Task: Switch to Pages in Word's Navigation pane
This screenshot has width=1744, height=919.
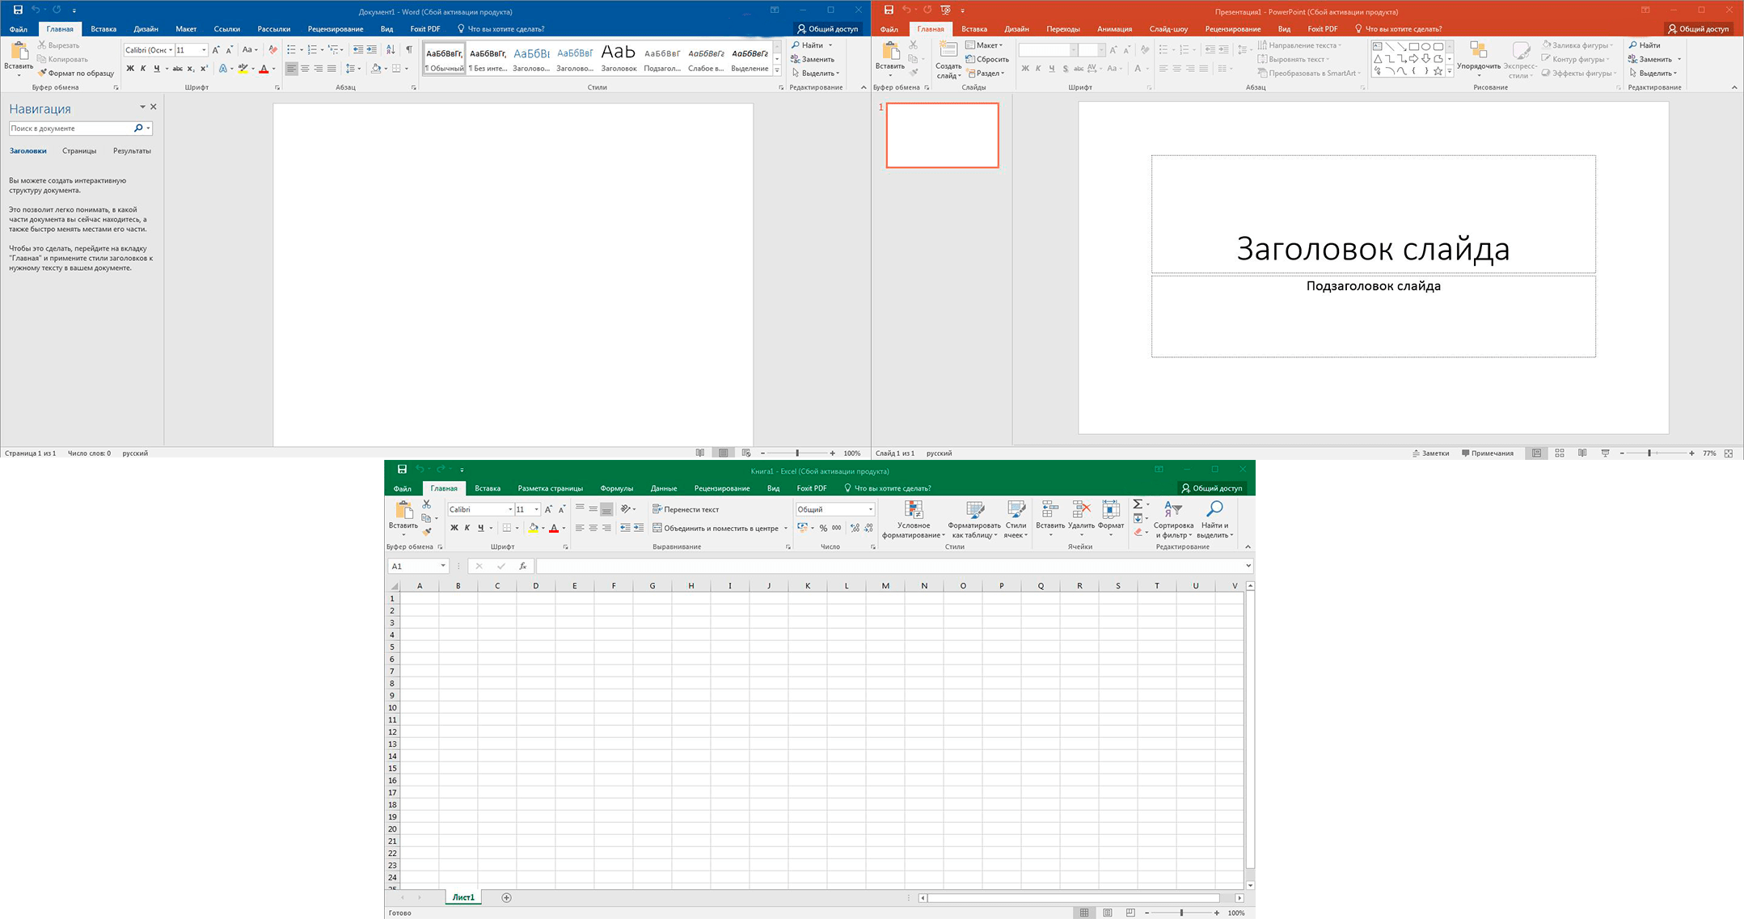Action: click(x=79, y=151)
